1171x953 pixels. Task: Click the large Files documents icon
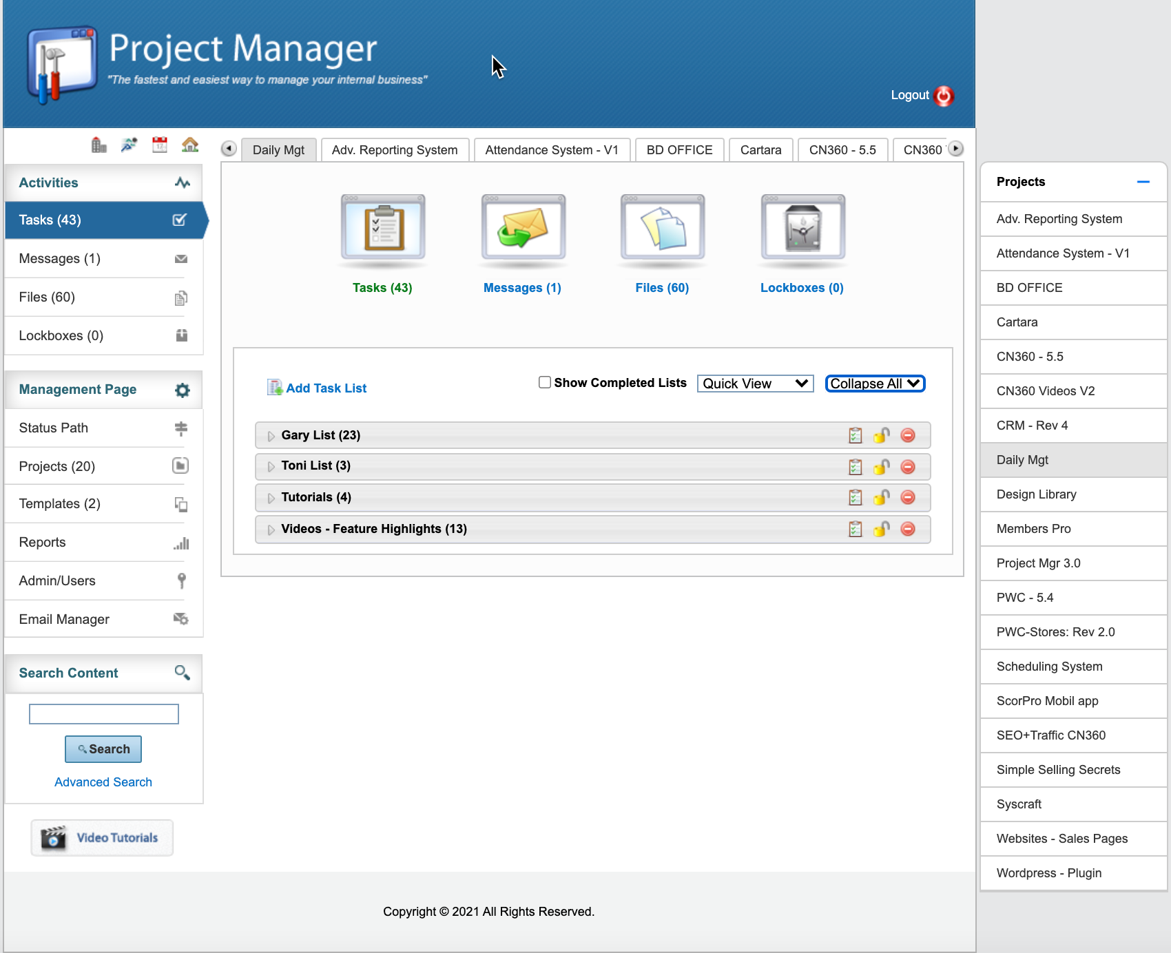point(663,227)
